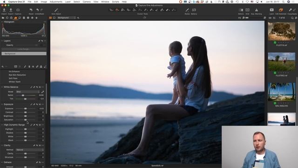Collapse the Exposure panel

[x=2, y=105]
